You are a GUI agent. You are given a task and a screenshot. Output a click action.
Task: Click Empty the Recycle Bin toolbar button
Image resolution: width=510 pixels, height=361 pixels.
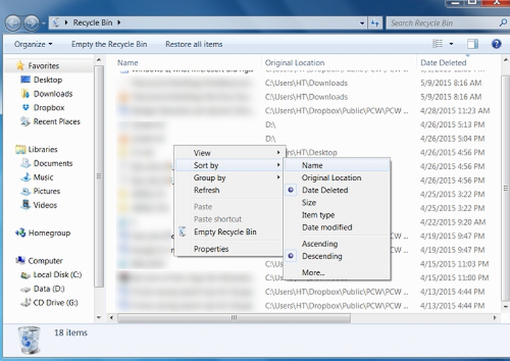[x=109, y=44]
